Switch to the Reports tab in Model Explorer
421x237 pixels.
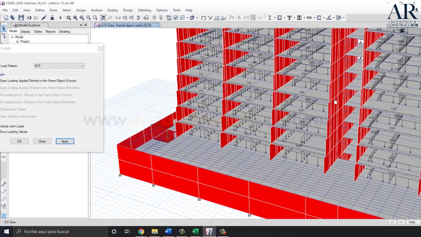pyautogui.click(x=50, y=32)
